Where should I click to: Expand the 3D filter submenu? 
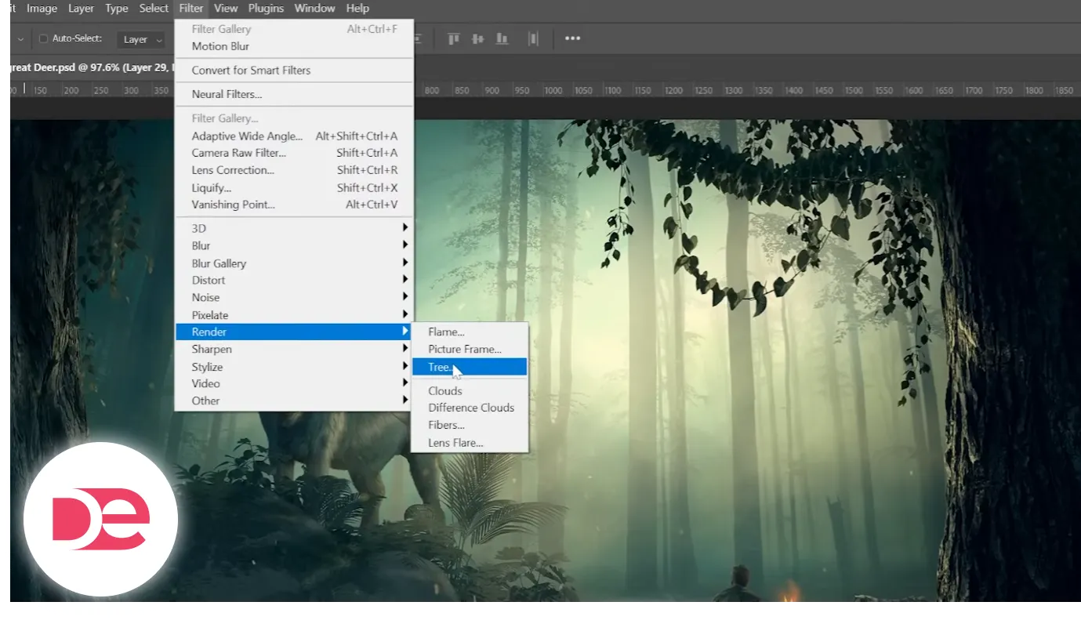tap(294, 229)
